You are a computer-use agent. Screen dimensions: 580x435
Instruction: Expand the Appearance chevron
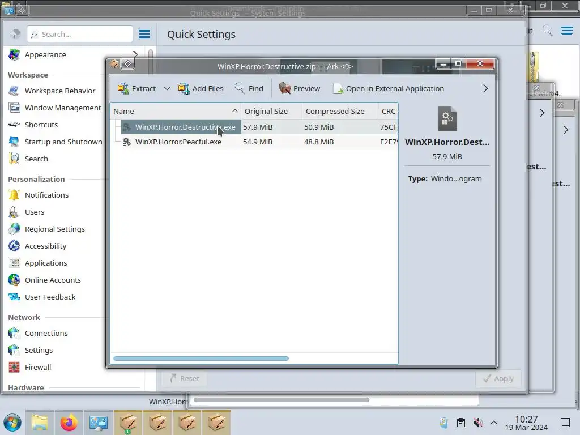click(135, 55)
